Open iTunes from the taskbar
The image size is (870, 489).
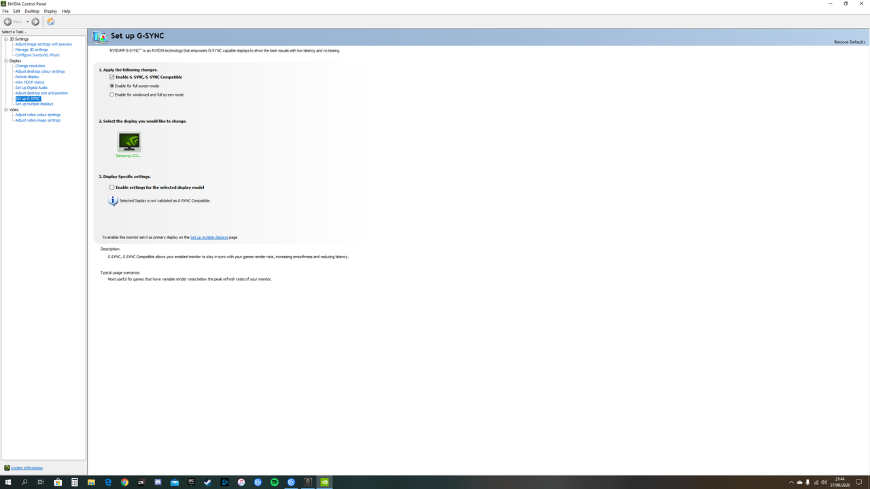(241, 482)
